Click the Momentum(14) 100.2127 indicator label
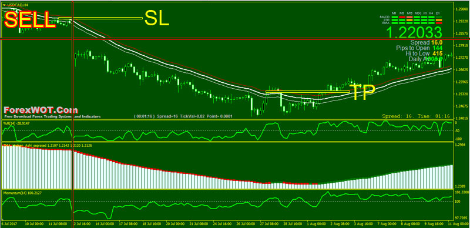This screenshot has height=228, width=470. click(22, 193)
